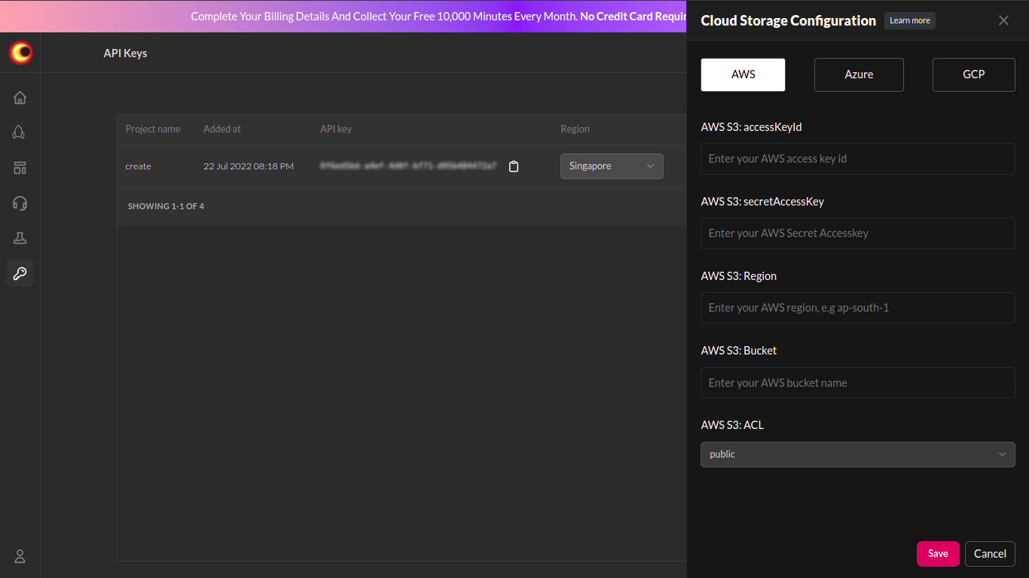Click the 'Region' column header
Screen dimensions: 1029x578
pos(575,129)
